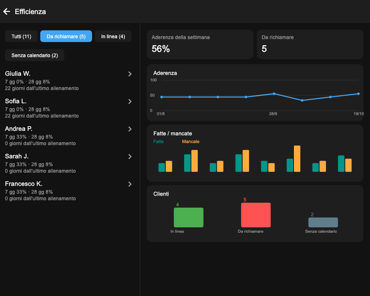Click the In linea axis label
This screenshot has width=370, height=296.
tap(177, 231)
